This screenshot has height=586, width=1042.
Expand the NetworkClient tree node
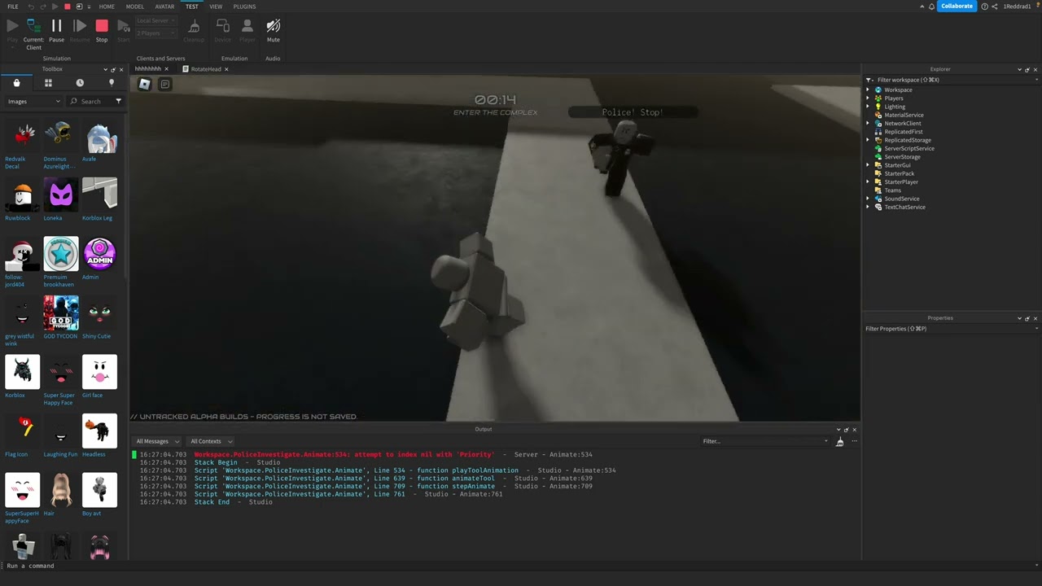click(x=868, y=124)
